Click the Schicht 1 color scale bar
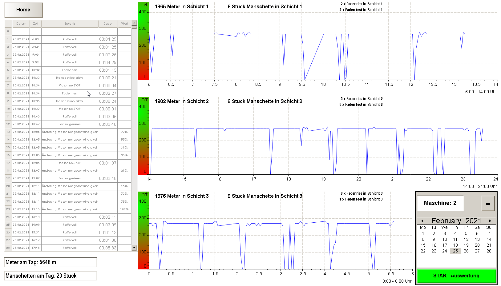The width and height of the screenshot is (501, 286). click(143, 43)
